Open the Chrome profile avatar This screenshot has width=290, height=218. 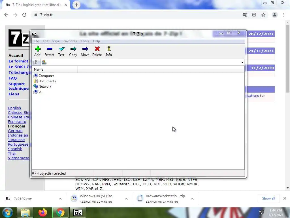pos(275,15)
